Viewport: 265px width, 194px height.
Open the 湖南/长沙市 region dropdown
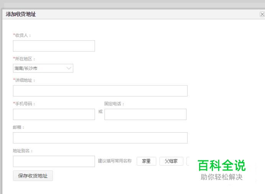coord(43,68)
